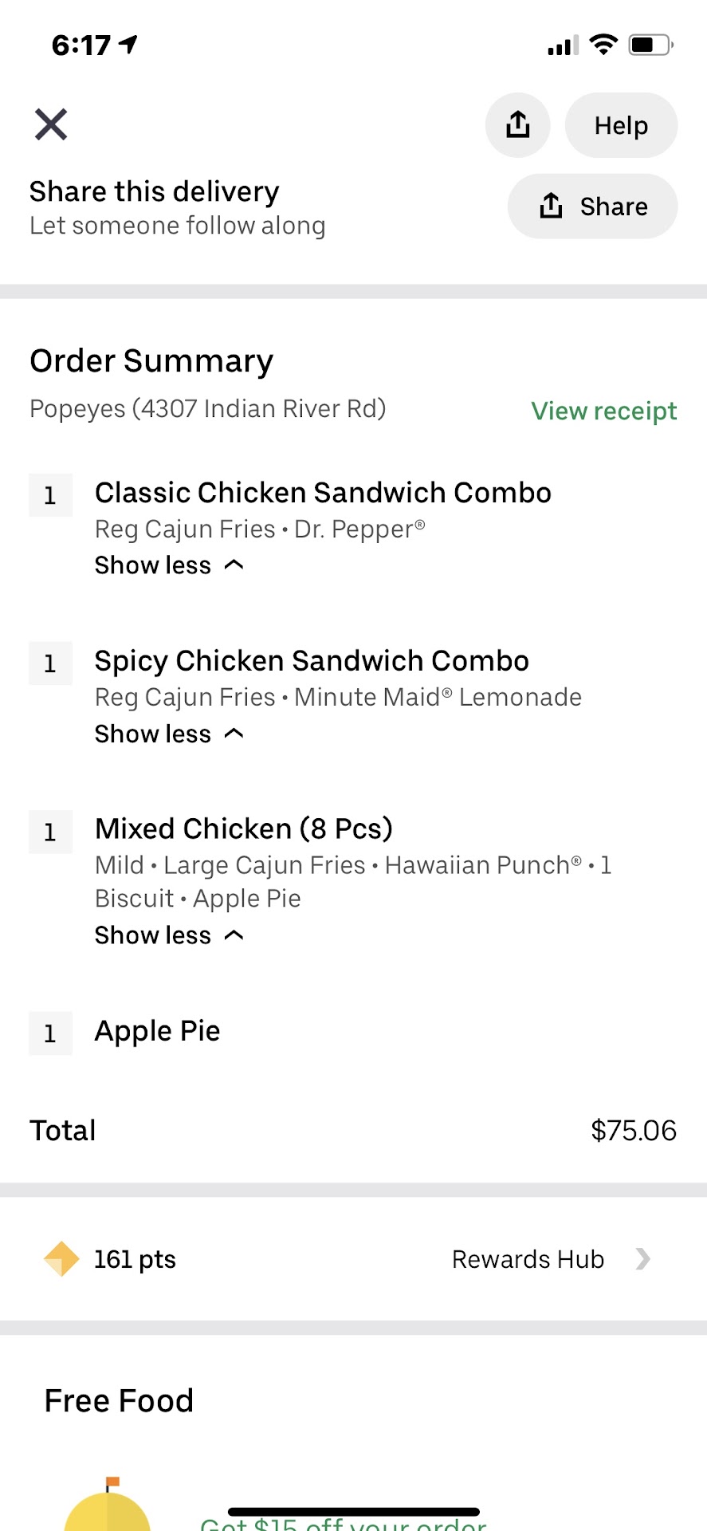Image resolution: width=707 pixels, height=1531 pixels.
Task: Open the Help button
Action: (621, 125)
